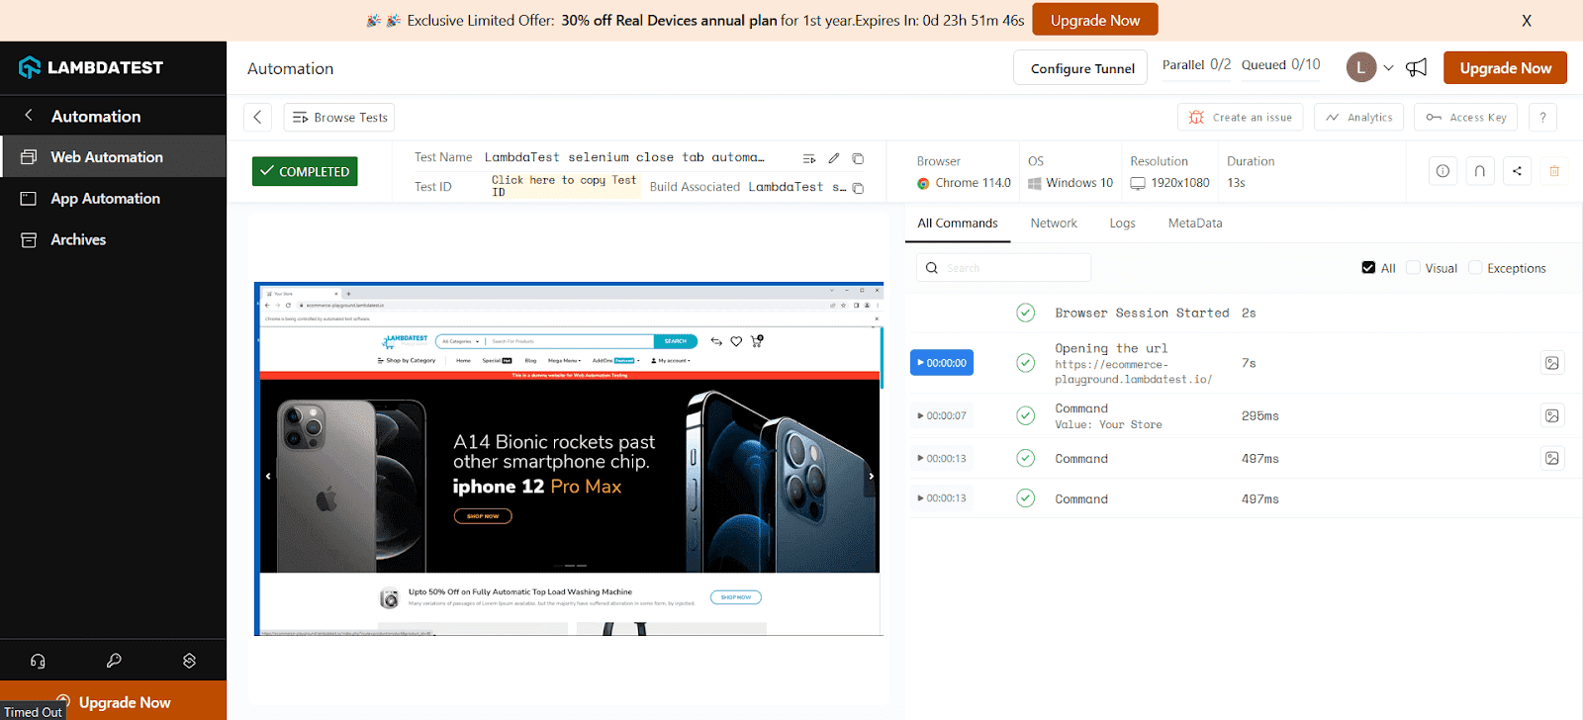1583x720 pixels.
Task: Click the Access Key button
Action: 1466,117
